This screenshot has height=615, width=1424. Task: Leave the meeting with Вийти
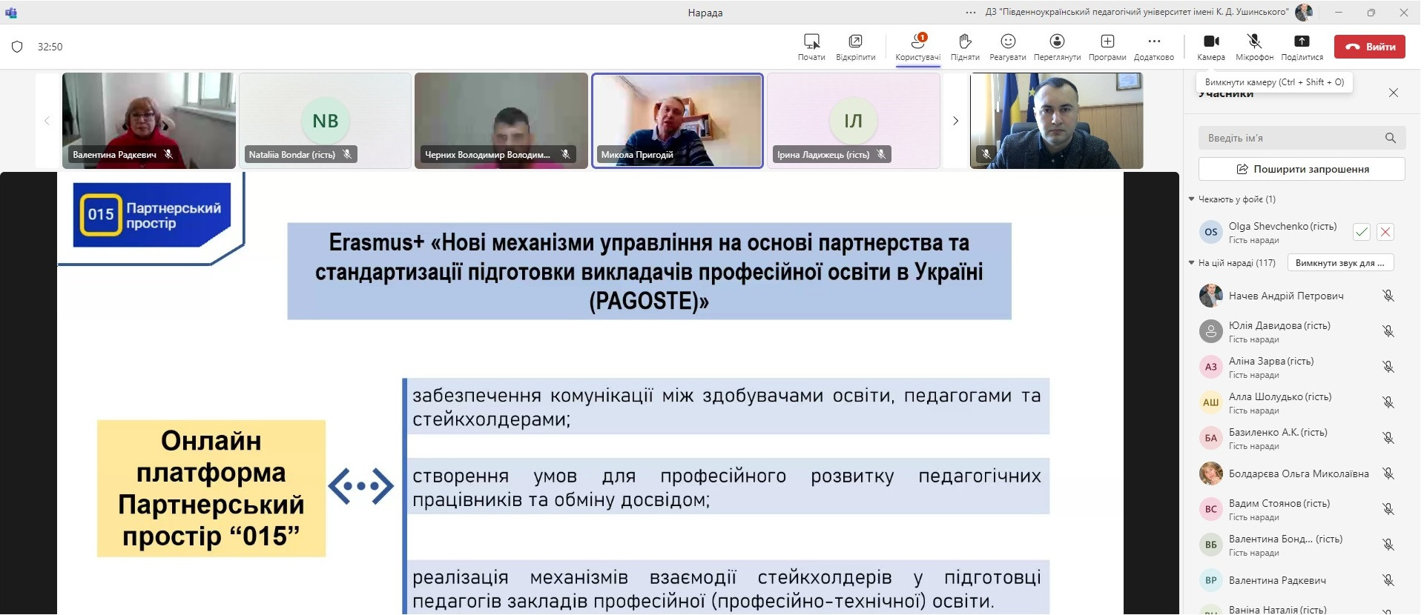pos(1370,47)
